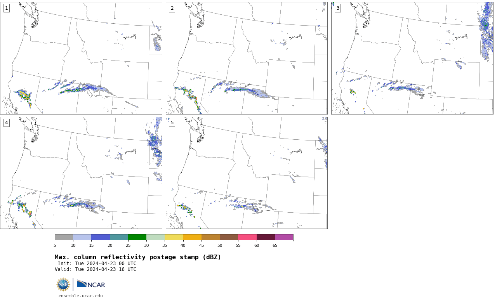497x300 pixels.
Task: Select the pink 55-60 dBZ swatch
Action: click(247, 237)
